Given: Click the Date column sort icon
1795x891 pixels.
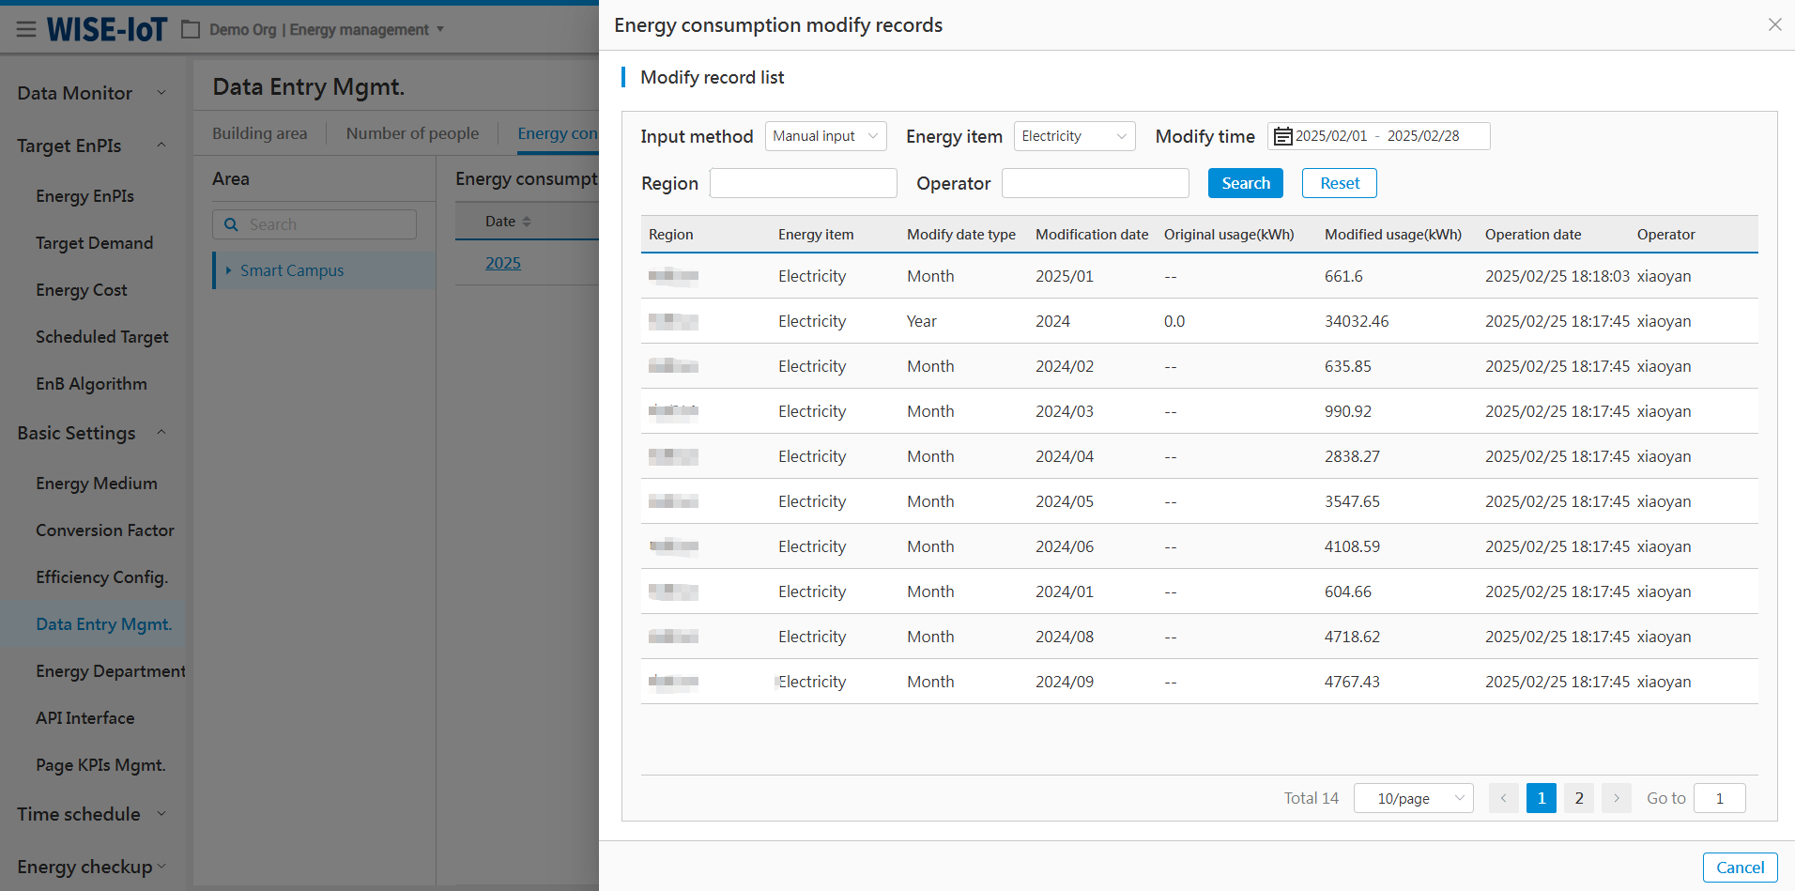Looking at the screenshot, I should [527, 222].
